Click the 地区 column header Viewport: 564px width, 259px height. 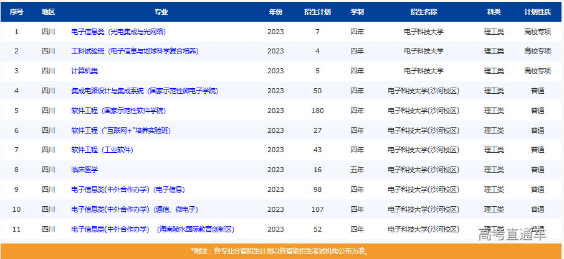pyautogui.click(x=48, y=12)
